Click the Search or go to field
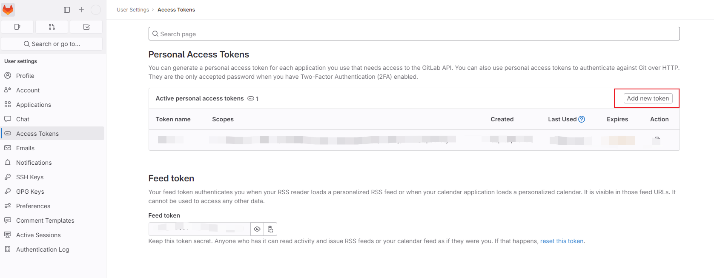714x278 pixels. coord(52,43)
